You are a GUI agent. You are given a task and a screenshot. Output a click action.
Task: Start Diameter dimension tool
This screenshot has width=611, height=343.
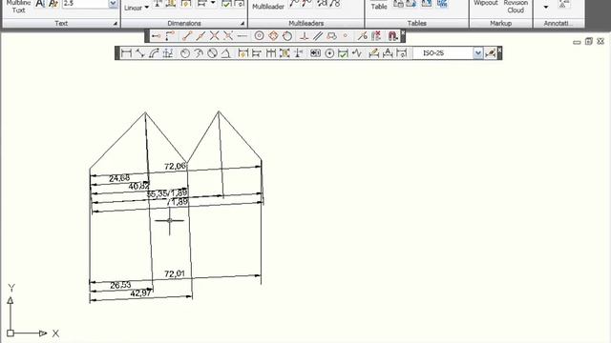[x=212, y=53]
